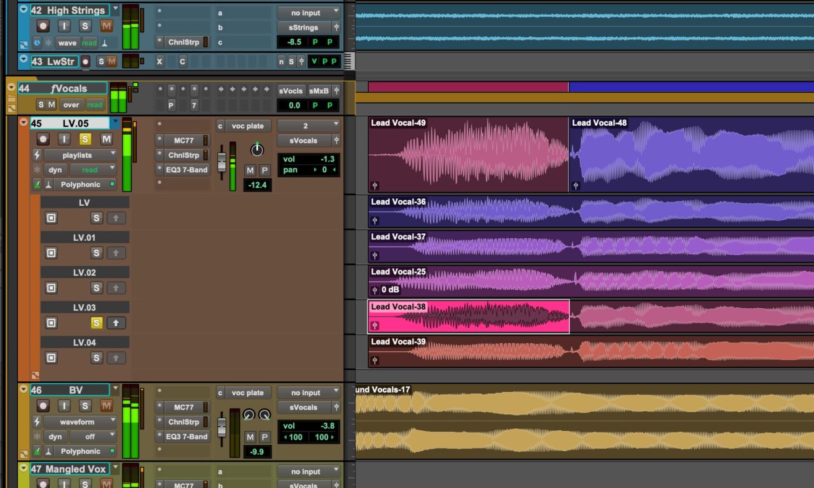The image size is (814, 488).
Task: Select the Lead Vocal-38 clip
Action: (468, 316)
